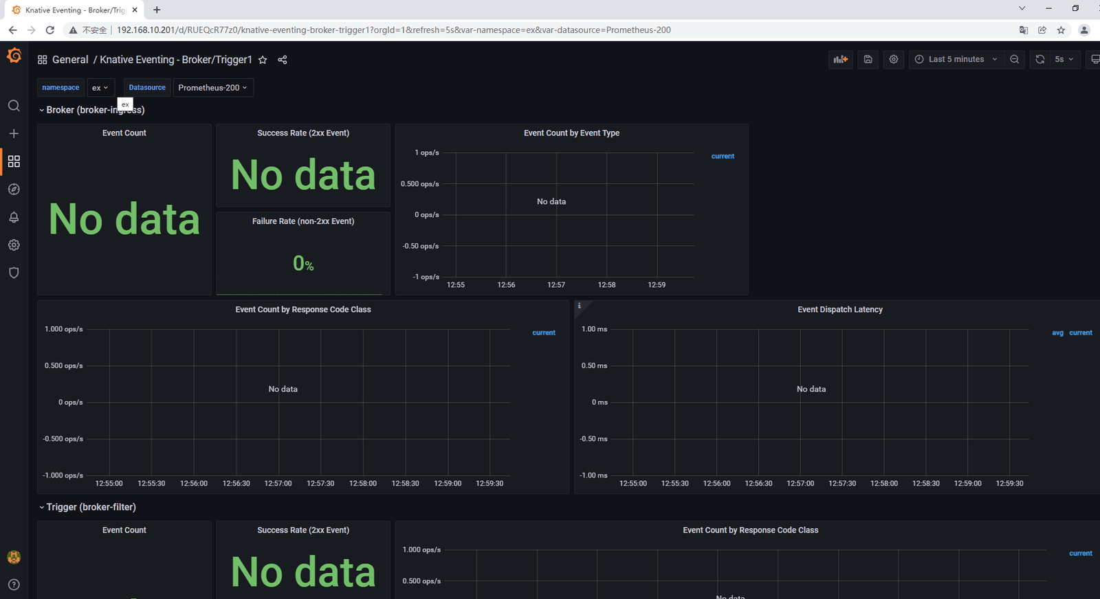Open the Alerting bell icon
This screenshot has width=1100, height=599.
click(14, 217)
